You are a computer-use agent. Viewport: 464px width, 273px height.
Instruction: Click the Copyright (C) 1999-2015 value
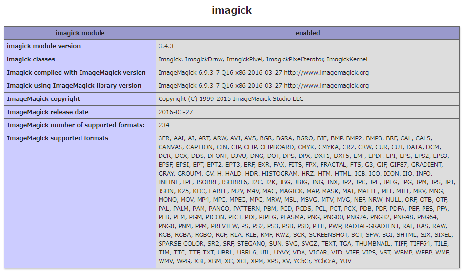tap(231, 99)
